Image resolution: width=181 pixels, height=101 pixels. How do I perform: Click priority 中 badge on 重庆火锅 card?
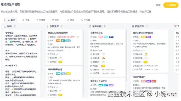[145, 62]
